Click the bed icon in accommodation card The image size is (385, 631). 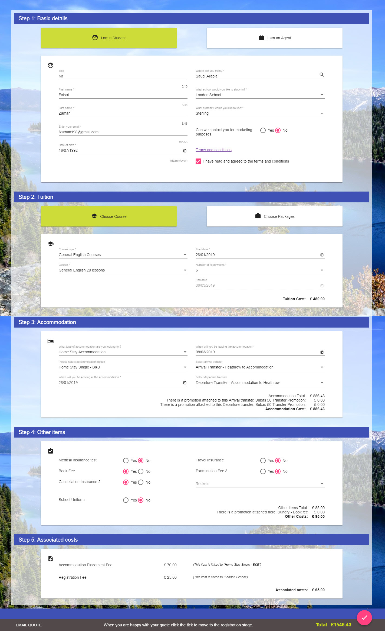click(x=51, y=341)
